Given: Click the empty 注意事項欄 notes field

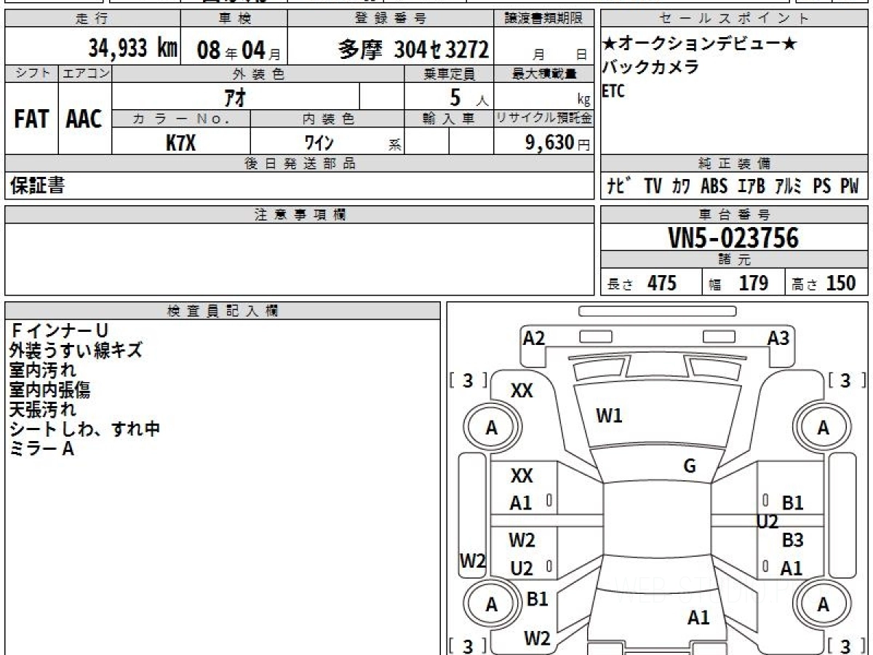Looking at the screenshot, I should 300,259.
